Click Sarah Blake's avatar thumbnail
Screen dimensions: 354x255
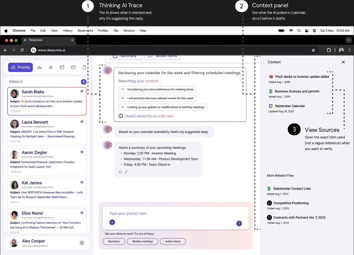(14, 94)
